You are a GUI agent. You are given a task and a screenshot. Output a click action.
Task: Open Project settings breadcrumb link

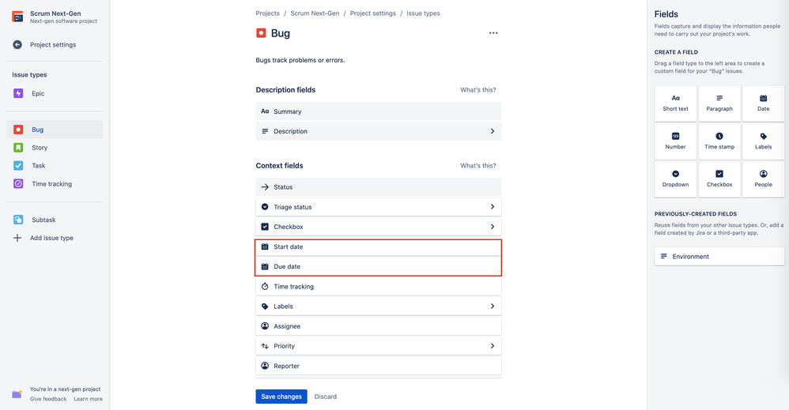coord(373,13)
